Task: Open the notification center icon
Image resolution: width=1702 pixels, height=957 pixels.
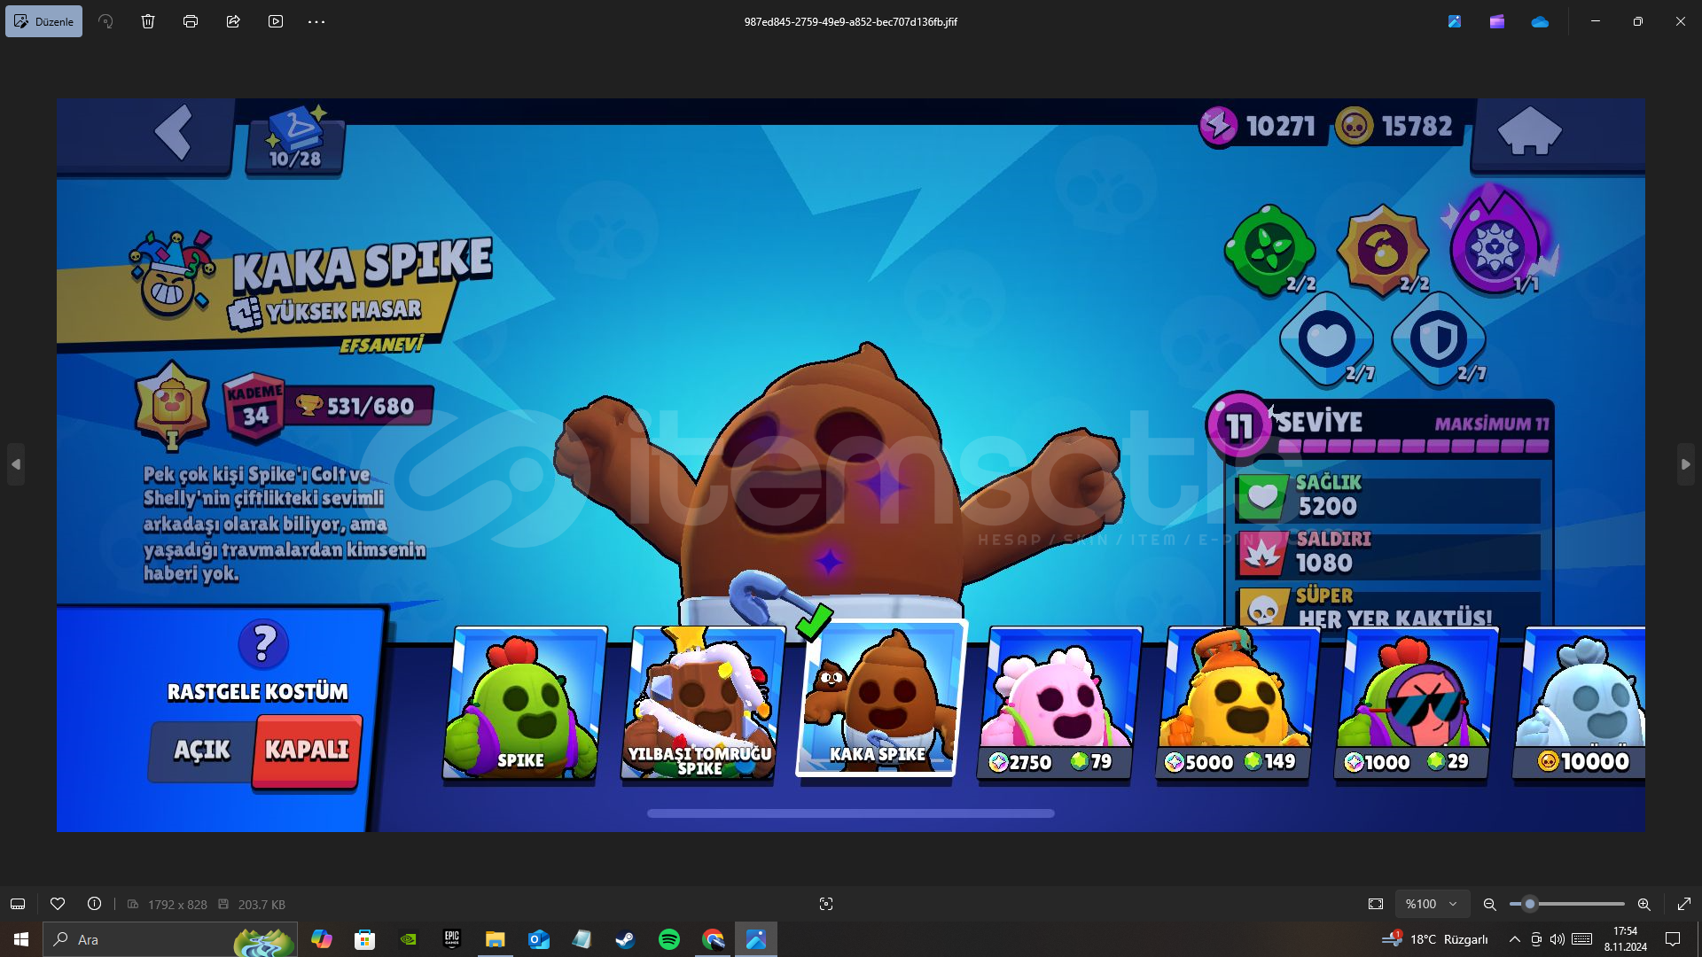Action: point(1673,939)
